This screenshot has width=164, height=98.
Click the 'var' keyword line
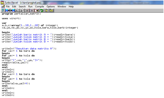(x=4, y=23)
